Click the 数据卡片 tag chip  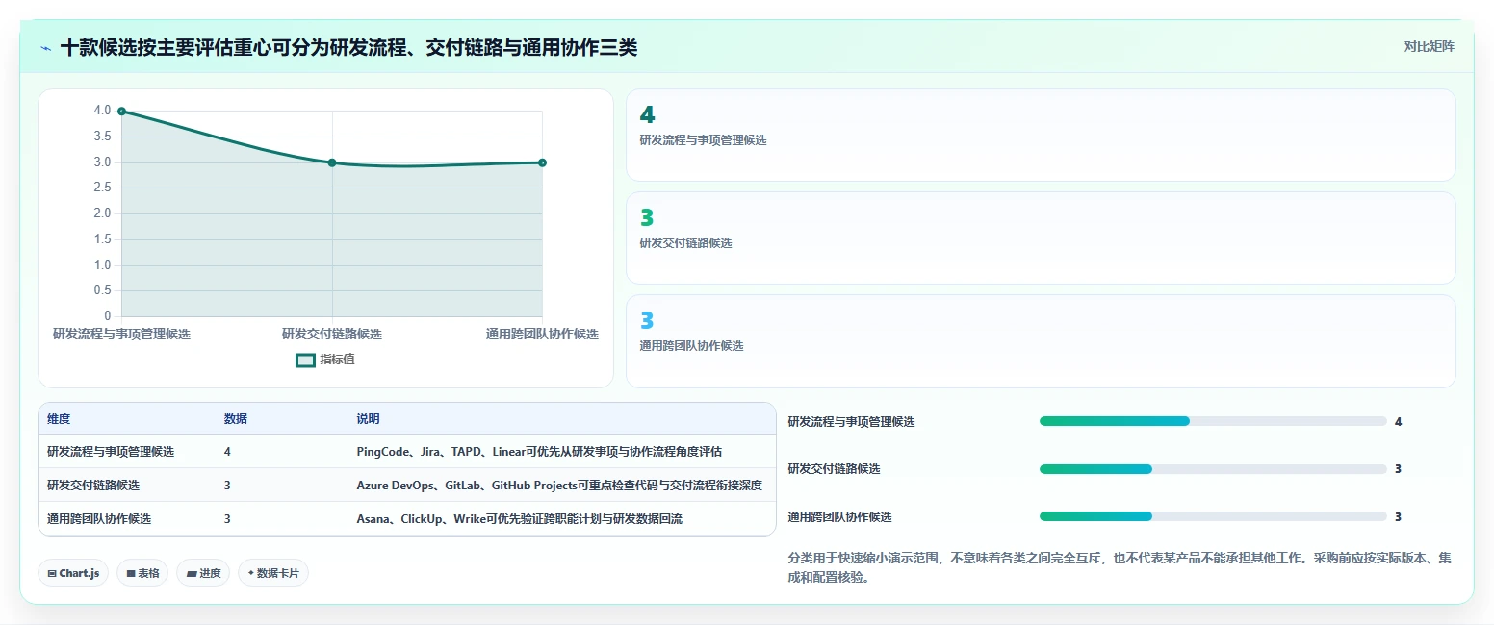(273, 573)
